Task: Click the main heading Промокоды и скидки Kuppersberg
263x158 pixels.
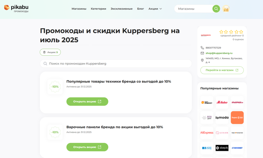Action: tap(110, 35)
